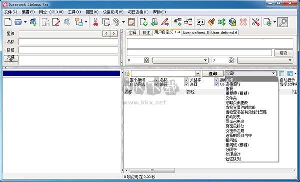This screenshot has height=182, width=300.
Task: Add a new folder with green plus icon
Action: tap(154, 22)
